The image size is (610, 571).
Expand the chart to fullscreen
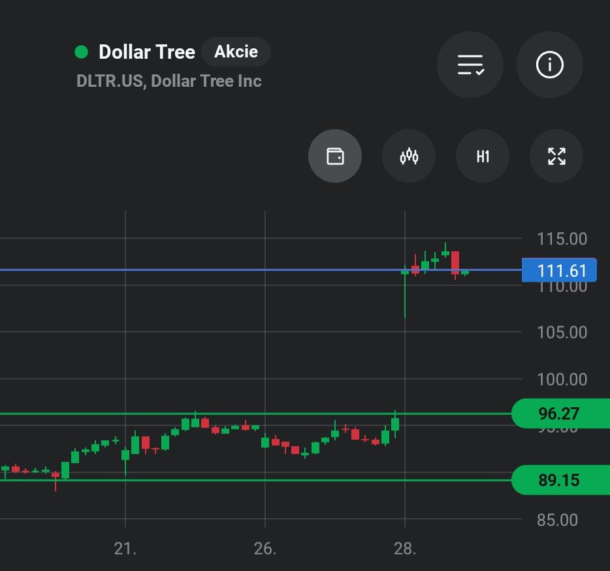click(x=556, y=156)
